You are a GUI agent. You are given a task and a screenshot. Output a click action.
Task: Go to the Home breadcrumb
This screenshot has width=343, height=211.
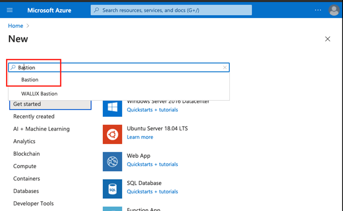(x=15, y=26)
